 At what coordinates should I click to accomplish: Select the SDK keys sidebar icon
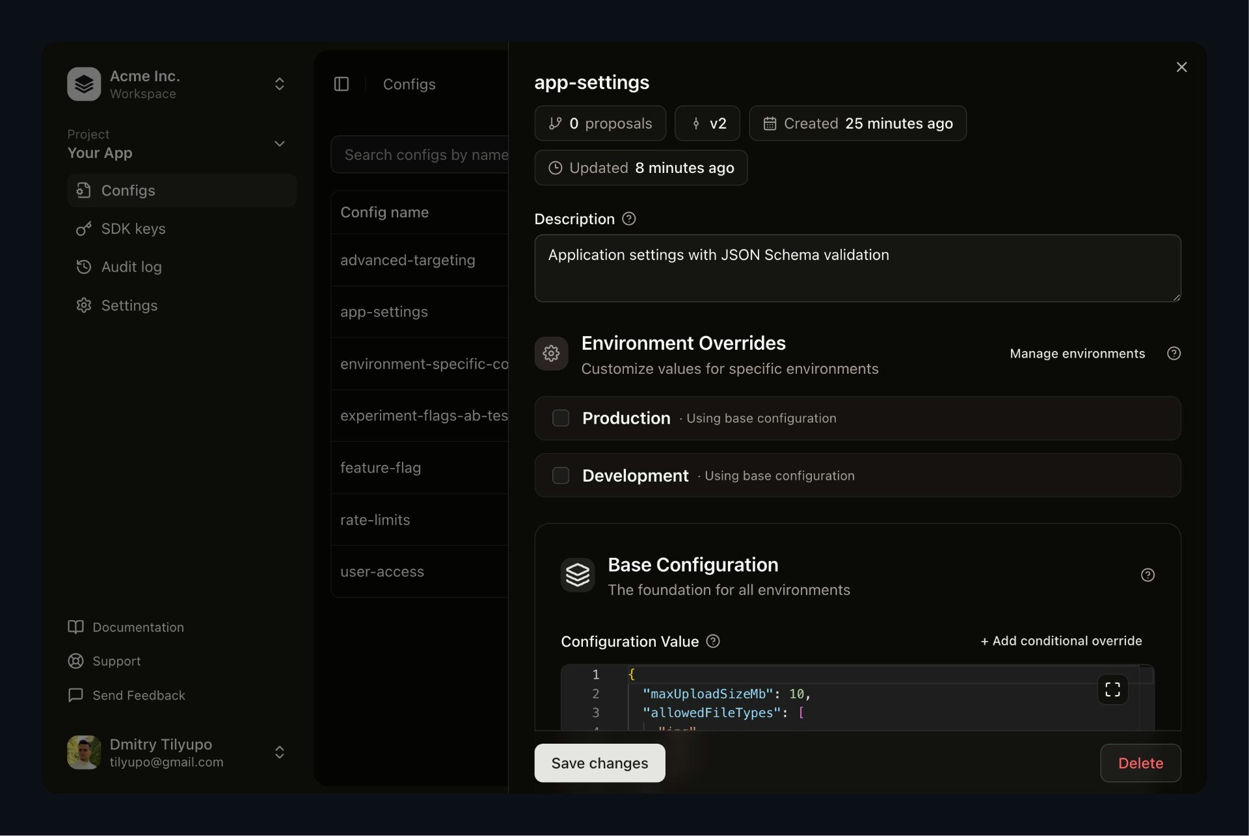(x=84, y=229)
